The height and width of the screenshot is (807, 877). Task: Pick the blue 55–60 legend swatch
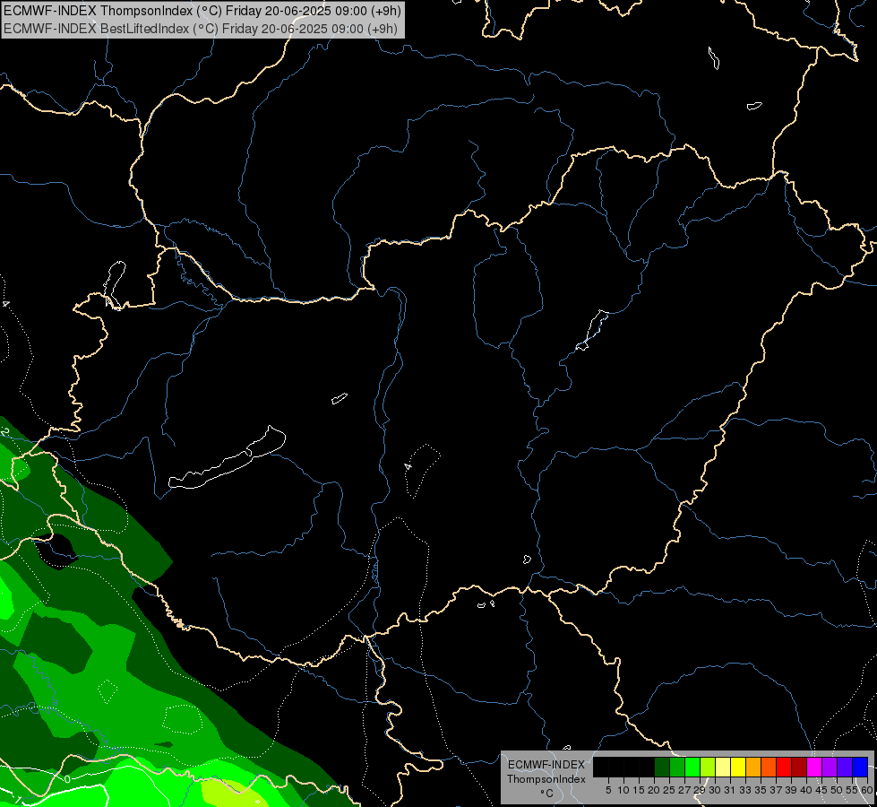[860, 767]
